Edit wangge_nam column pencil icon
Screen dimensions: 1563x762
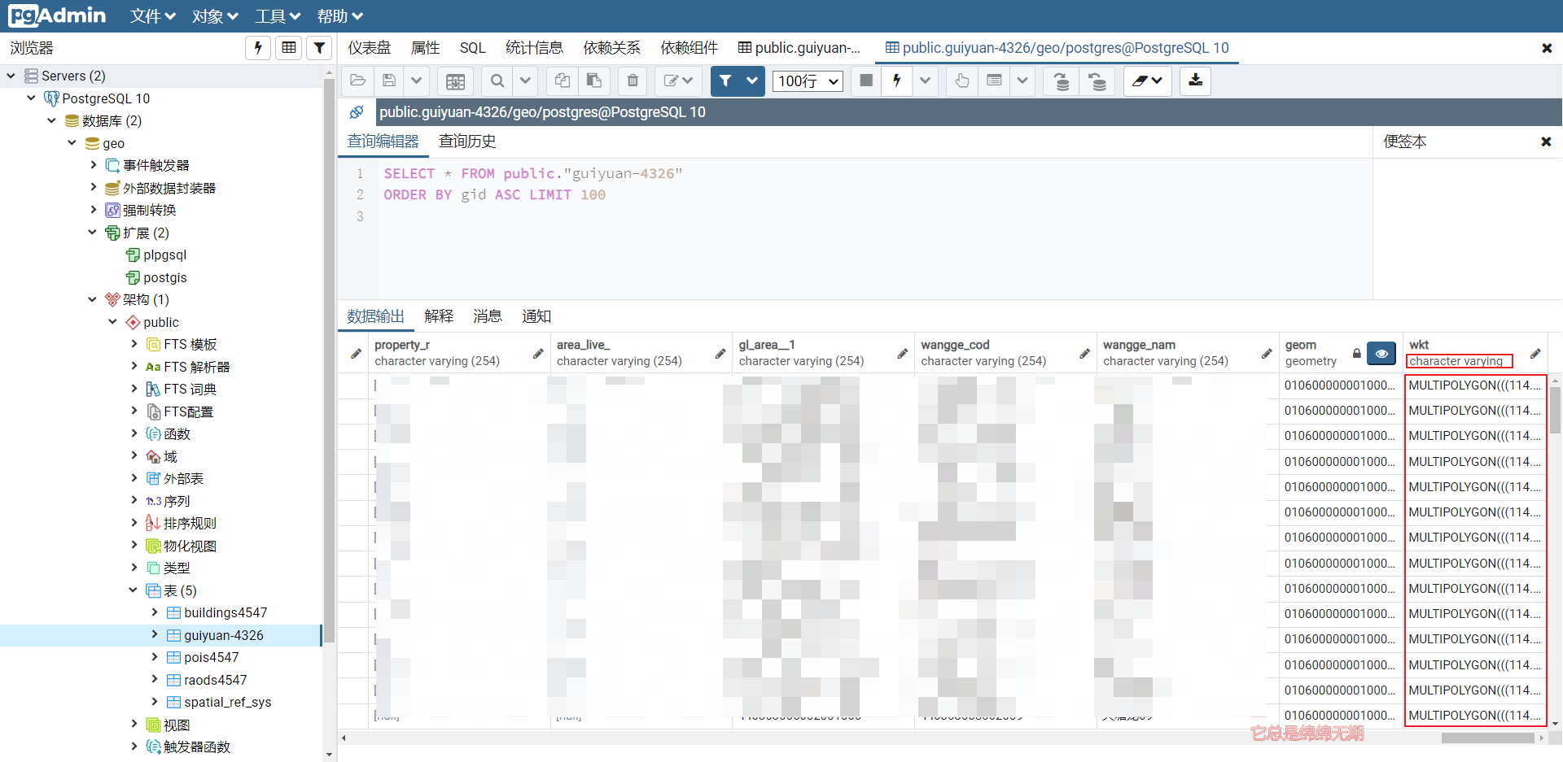(x=1267, y=354)
